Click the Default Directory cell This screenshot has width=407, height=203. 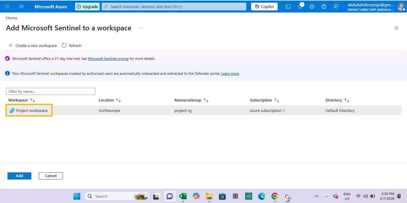click(340, 110)
